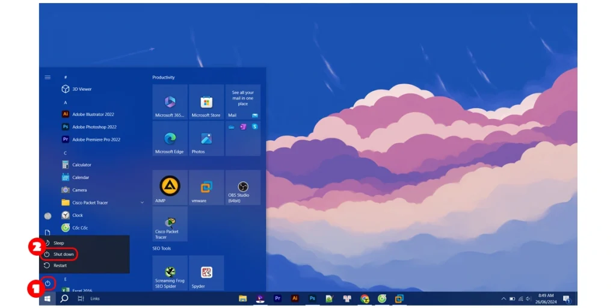Choose Restart in the power menu
The height and width of the screenshot is (308, 616).
point(84,265)
